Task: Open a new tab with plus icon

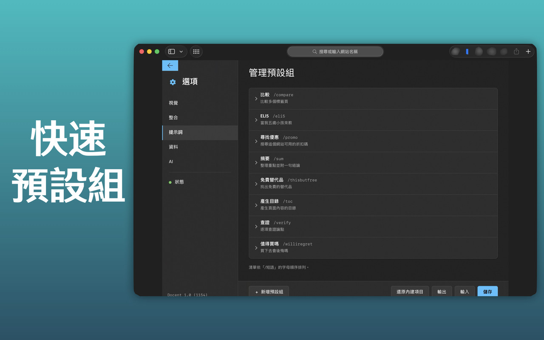Action: [528, 51]
